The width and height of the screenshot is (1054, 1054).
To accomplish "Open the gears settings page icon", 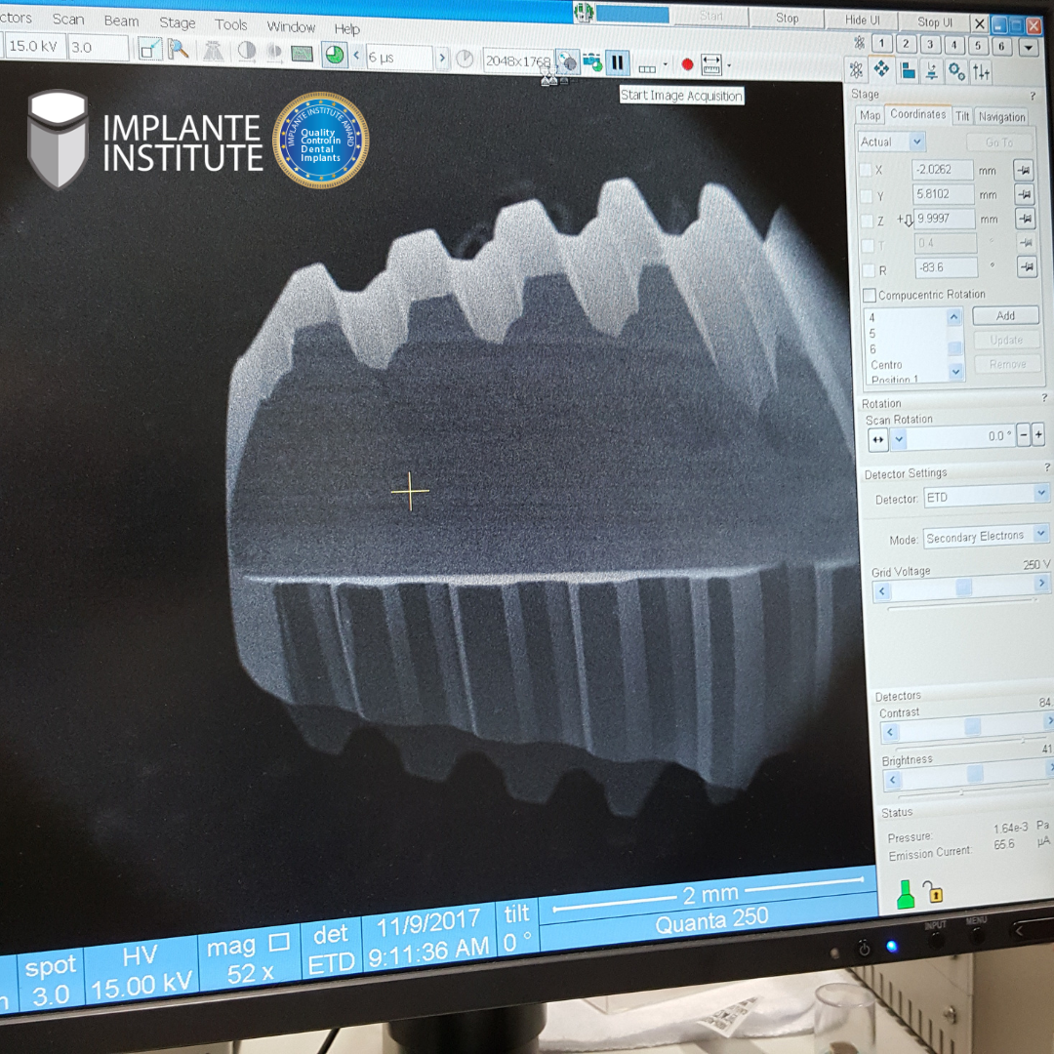I will click(x=956, y=71).
